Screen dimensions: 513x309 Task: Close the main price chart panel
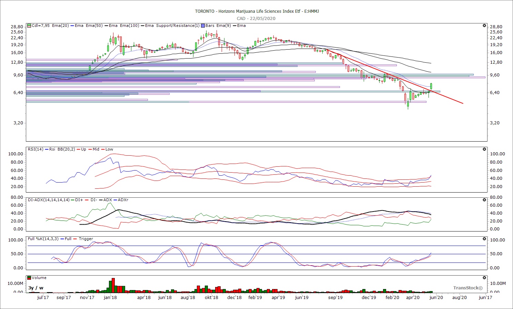click(484, 26)
